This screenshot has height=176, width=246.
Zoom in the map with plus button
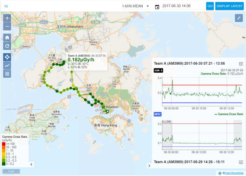click(7, 18)
